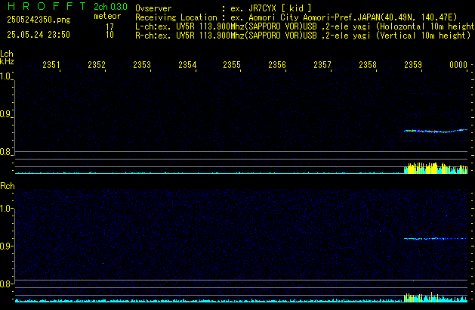The width and height of the screenshot is (475, 310).
Task: Select the 2354 time marker
Action: tap(187, 65)
